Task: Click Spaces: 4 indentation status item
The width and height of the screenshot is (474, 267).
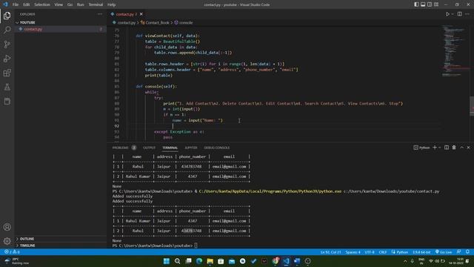Action: pos(353,252)
